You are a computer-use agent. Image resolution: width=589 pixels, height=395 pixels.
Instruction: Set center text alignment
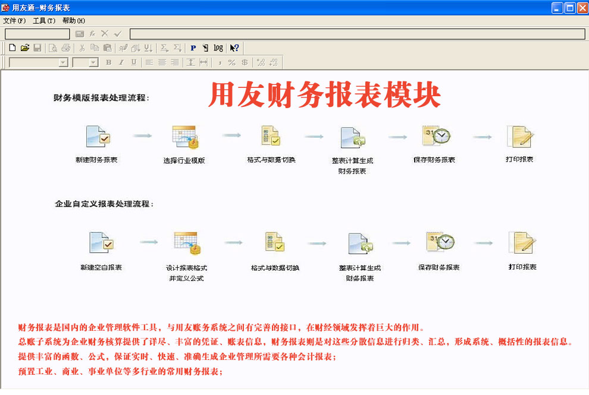[x=162, y=62]
